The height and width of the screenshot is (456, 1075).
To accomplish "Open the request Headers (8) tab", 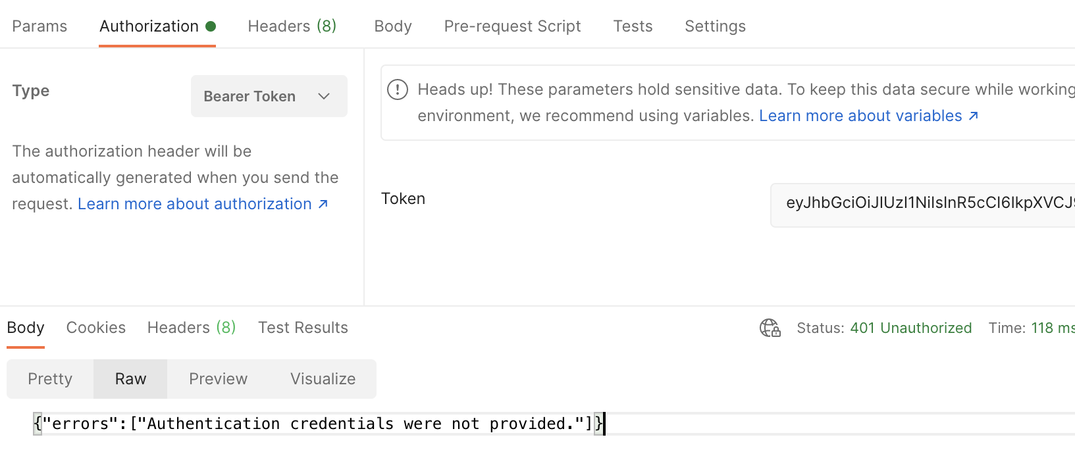I will [x=292, y=26].
